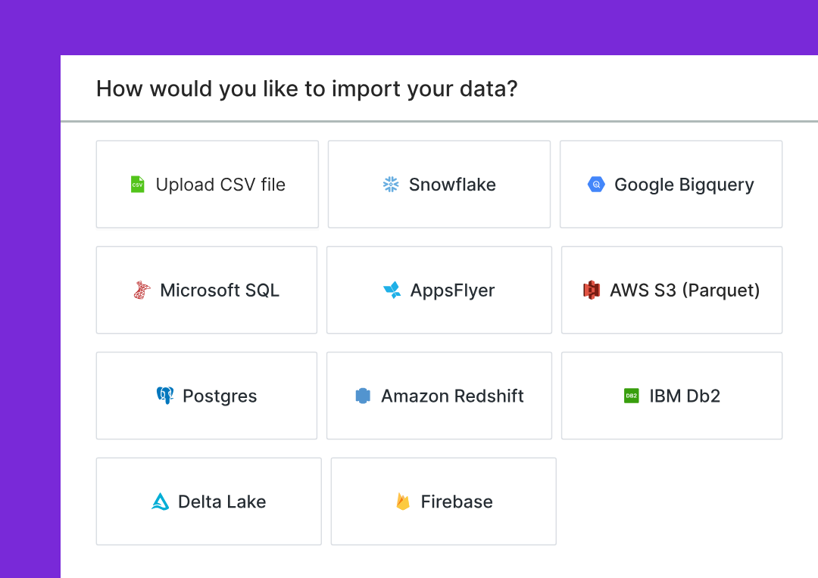The width and height of the screenshot is (818, 578).
Task: Click the Delta Lake triangle icon
Action: click(x=161, y=502)
